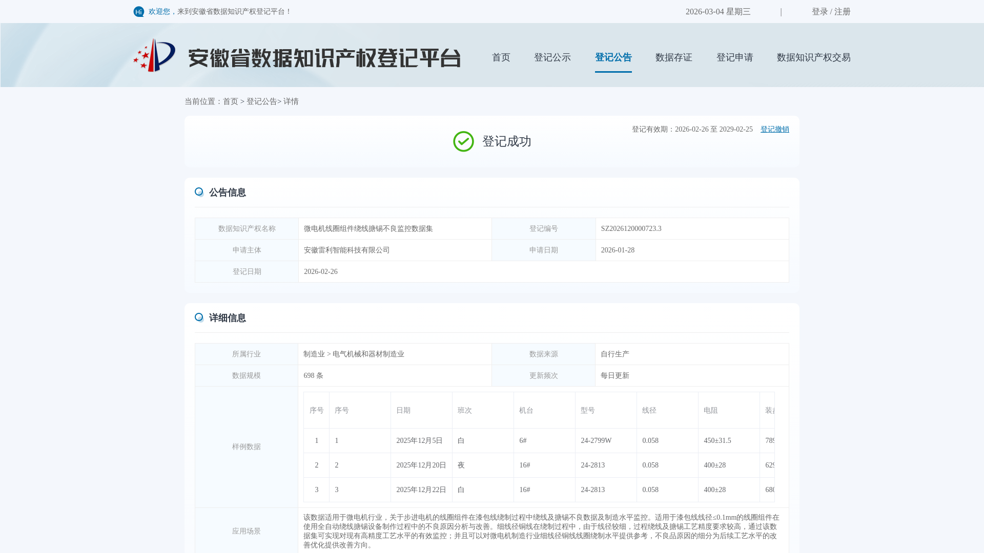Click the 详细信息 section heading
Image resolution: width=984 pixels, height=553 pixels.
click(x=227, y=318)
